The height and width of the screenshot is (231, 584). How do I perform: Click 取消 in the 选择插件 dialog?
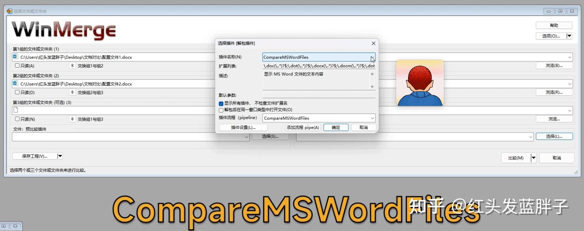pos(363,127)
